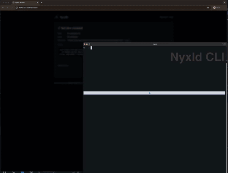
Task: Close the nyxid terminal window
Action: pyautogui.click(x=85, y=44)
